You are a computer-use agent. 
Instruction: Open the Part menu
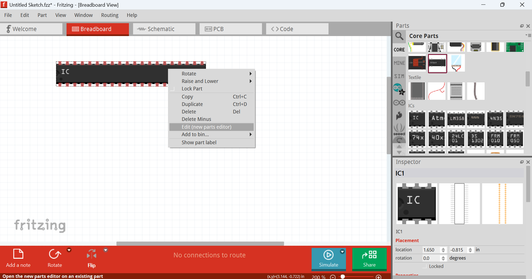pyautogui.click(x=42, y=15)
